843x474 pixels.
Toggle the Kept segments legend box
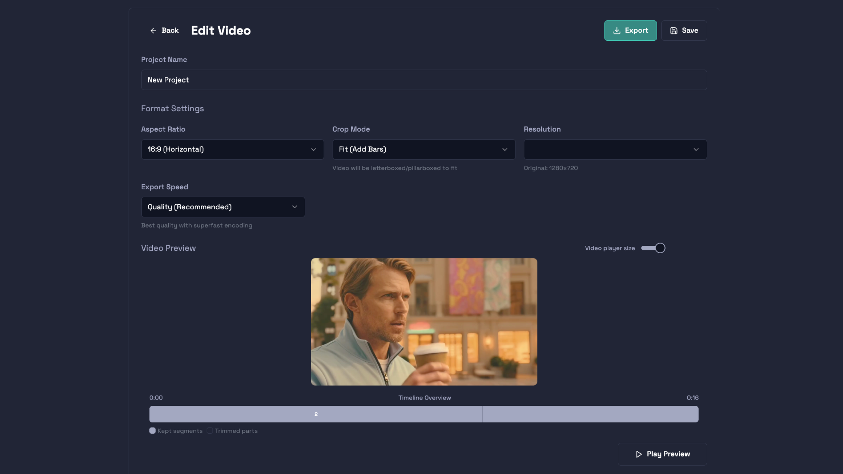coord(152,431)
